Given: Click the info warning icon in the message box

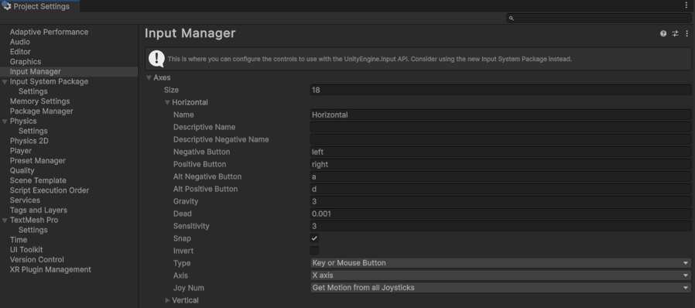Looking at the screenshot, I should (x=156, y=59).
